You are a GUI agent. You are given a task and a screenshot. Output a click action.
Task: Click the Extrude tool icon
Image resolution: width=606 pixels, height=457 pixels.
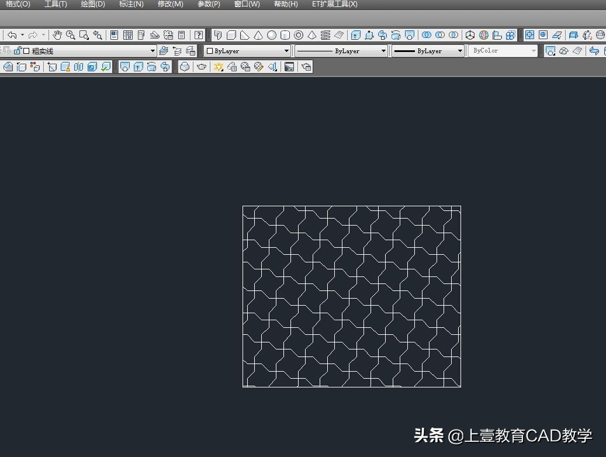point(355,35)
